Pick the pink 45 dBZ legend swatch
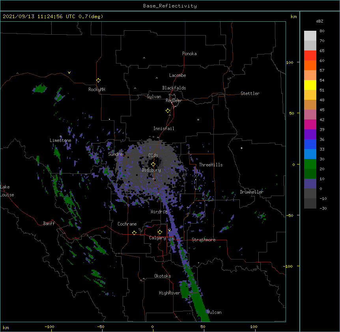 click(x=310, y=115)
